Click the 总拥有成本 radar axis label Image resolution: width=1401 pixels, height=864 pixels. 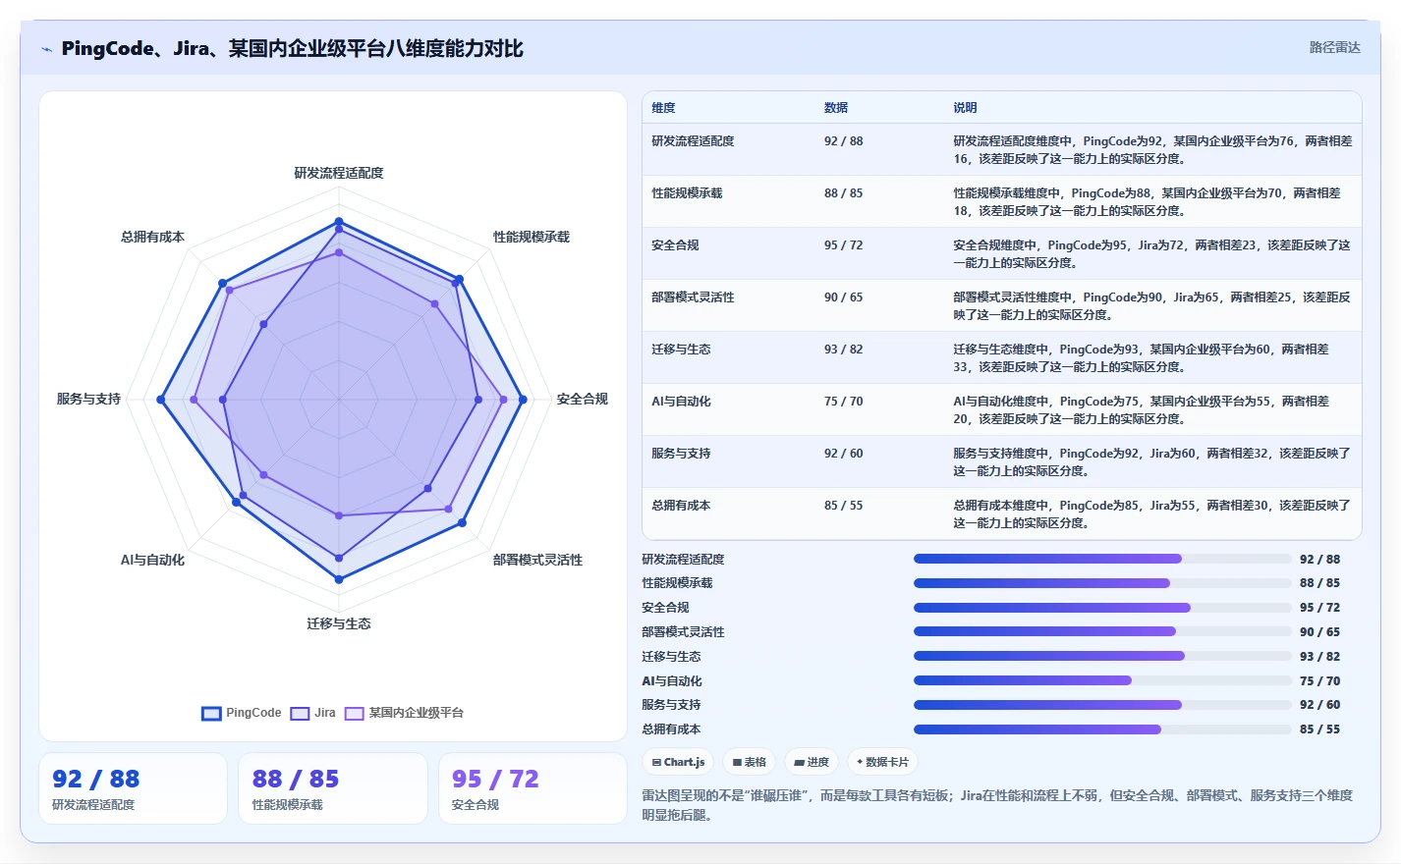(152, 237)
